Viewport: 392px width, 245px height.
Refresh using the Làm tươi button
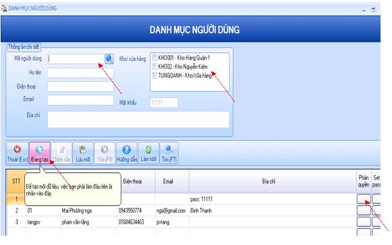tap(148, 153)
